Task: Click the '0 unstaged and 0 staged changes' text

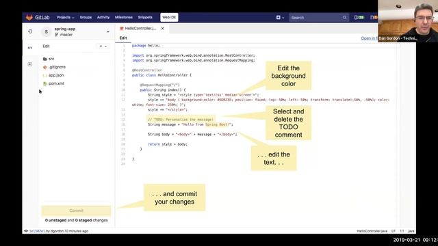Action: 76,220
